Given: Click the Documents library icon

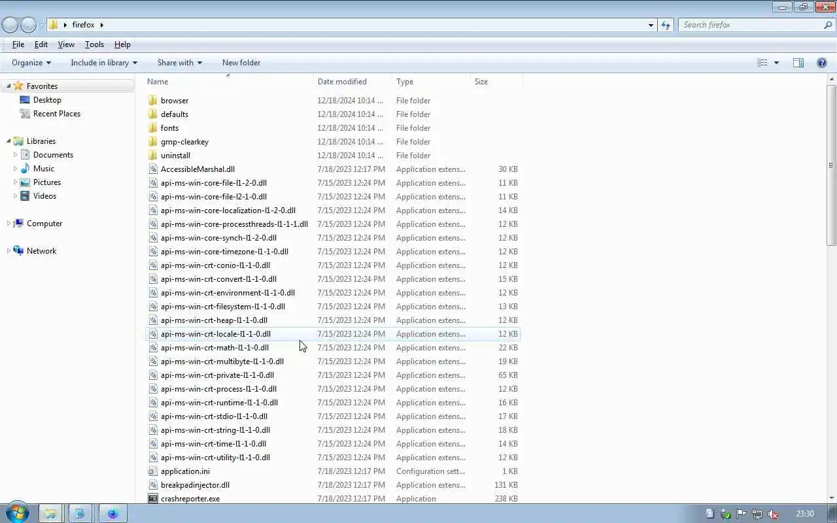Looking at the screenshot, I should point(25,154).
